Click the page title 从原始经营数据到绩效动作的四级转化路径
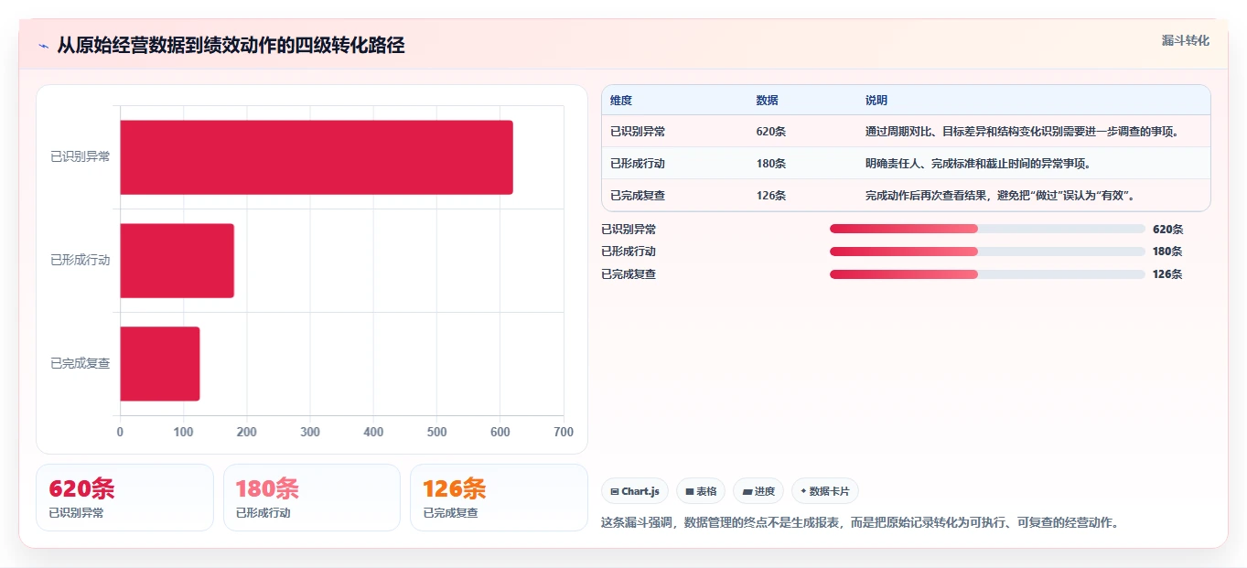 pyautogui.click(x=231, y=45)
